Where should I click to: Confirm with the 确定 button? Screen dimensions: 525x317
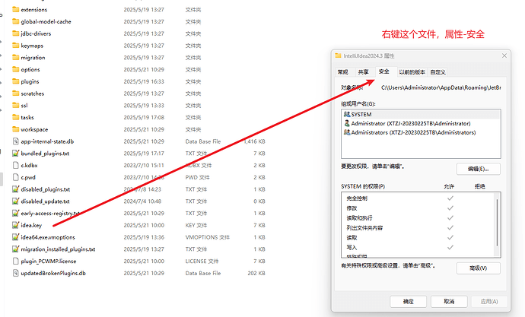408,301
